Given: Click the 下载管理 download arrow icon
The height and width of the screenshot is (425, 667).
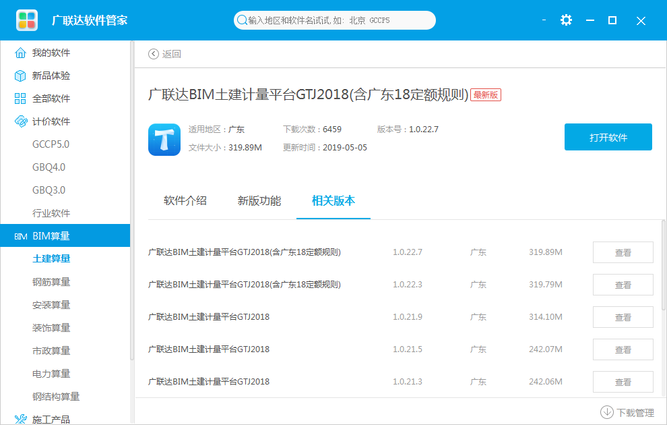Looking at the screenshot, I should click(x=606, y=412).
